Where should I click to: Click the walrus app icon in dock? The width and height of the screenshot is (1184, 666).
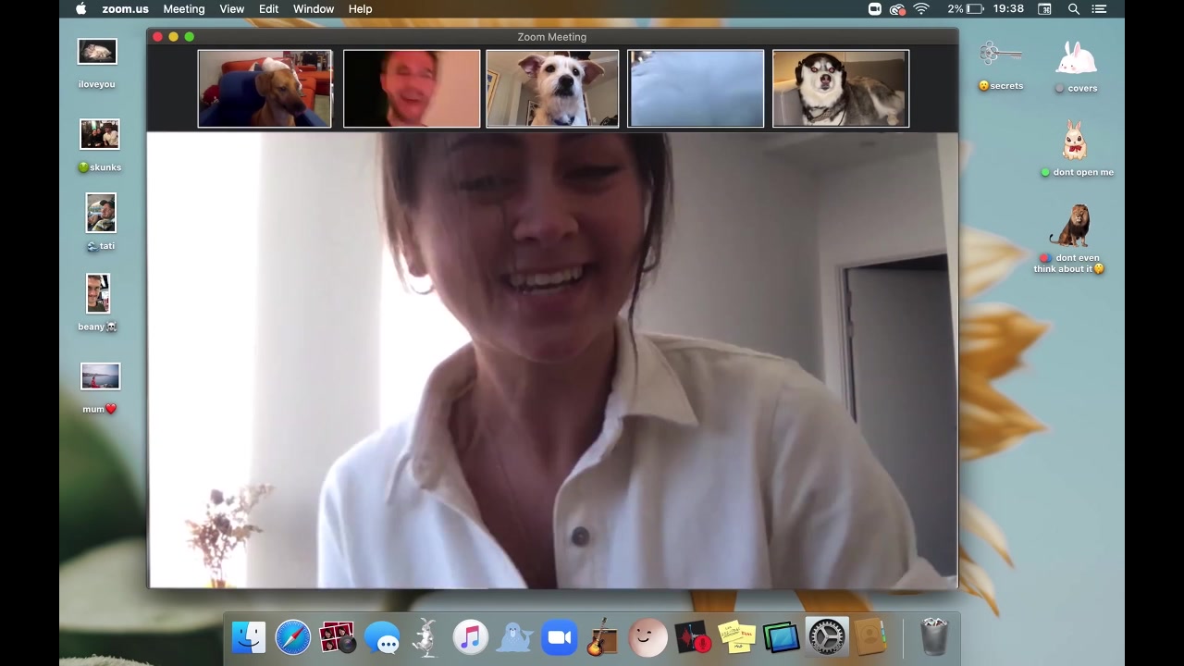click(515, 637)
